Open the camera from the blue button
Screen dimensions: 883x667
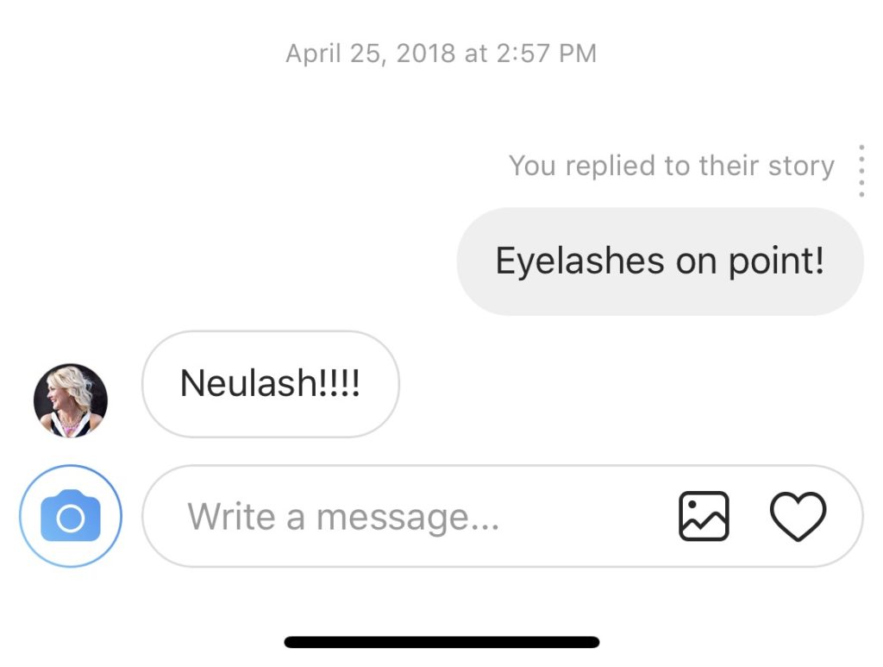[x=71, y=516]
